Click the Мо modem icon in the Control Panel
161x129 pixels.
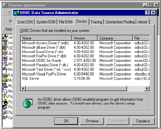click(5, 80)
